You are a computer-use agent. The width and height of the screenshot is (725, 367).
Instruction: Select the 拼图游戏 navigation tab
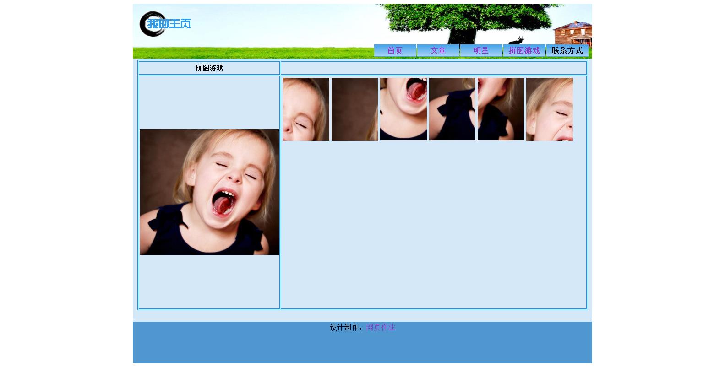[x=524, y=50]
